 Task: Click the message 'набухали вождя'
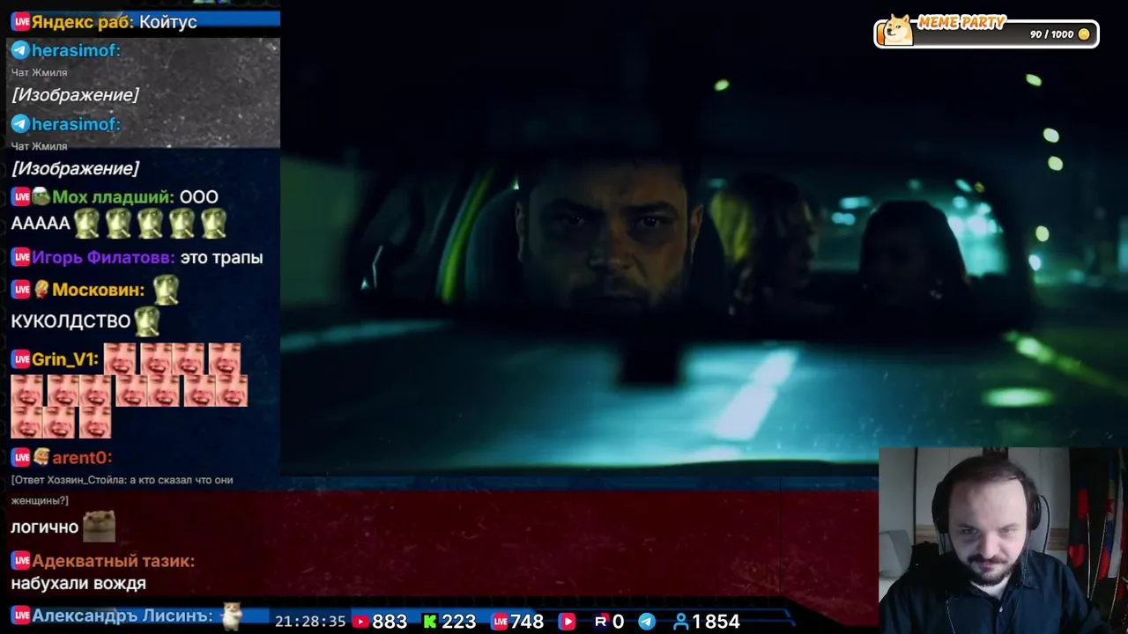coord(78,583)
